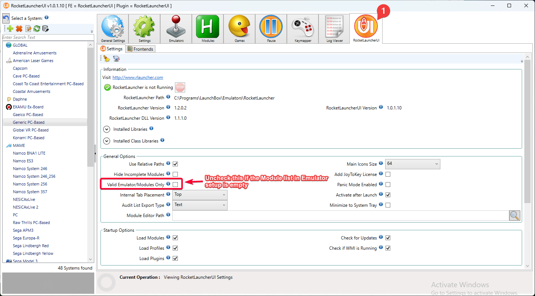This screenshot has width=535, height=296.
Task: Delete system using the orange X icon
Action: 19,29
